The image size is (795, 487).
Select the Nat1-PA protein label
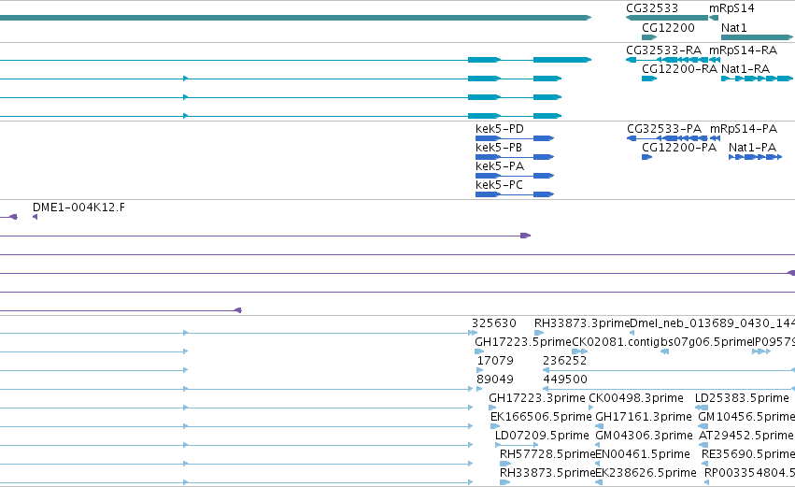tap(752, 148)
